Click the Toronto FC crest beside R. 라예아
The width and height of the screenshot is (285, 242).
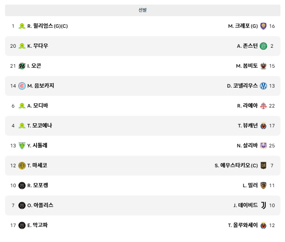(263, 105)
